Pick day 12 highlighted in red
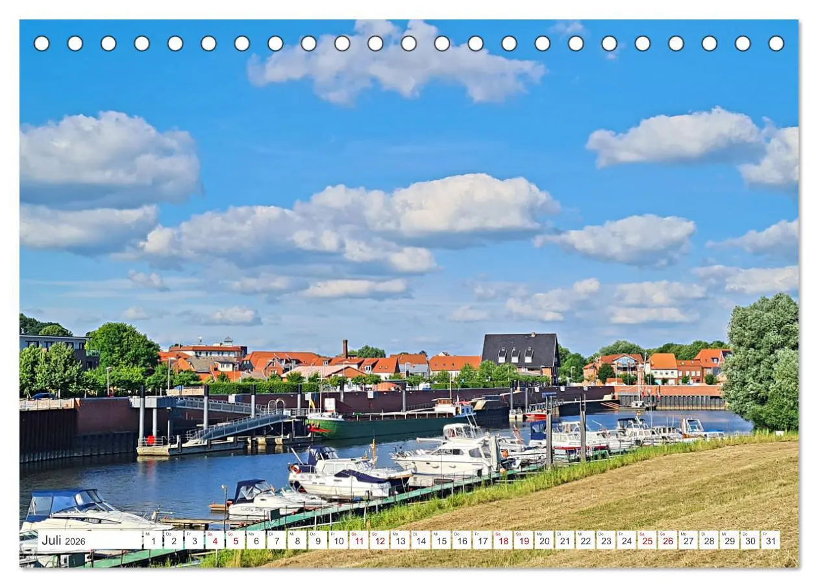Image resolution: width=818 pixels, height=587 pixels. point(379,540)
